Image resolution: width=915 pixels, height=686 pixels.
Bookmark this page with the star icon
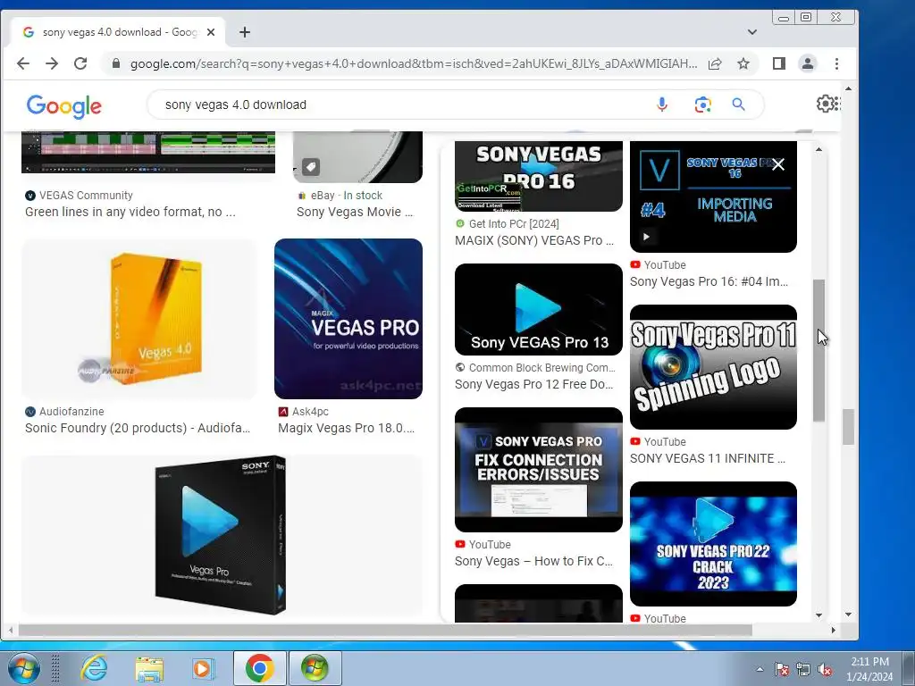pyautogui.click(x=743, y=63)
